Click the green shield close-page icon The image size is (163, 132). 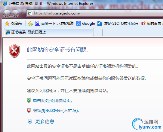tap(29, 100)
